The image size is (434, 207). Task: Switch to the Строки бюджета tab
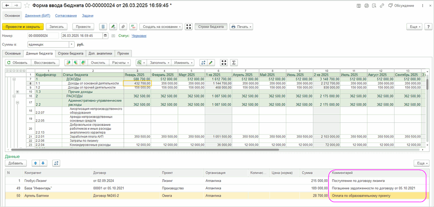click(70, 53)
